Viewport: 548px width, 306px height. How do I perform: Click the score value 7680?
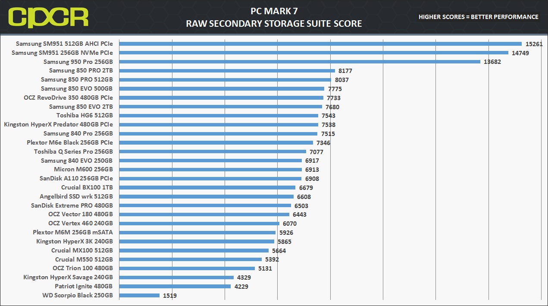332,107
